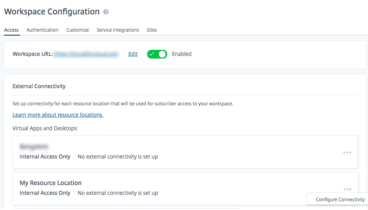Open the ellipsis menu on the blurred-name location card
This screenshot has width=368, height=210.
click(x=347, y=152)
